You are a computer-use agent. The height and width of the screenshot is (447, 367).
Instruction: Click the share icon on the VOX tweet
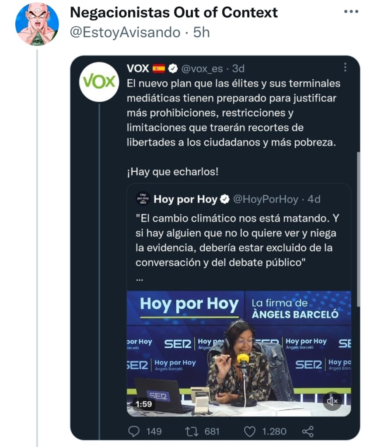pos(308,431)
